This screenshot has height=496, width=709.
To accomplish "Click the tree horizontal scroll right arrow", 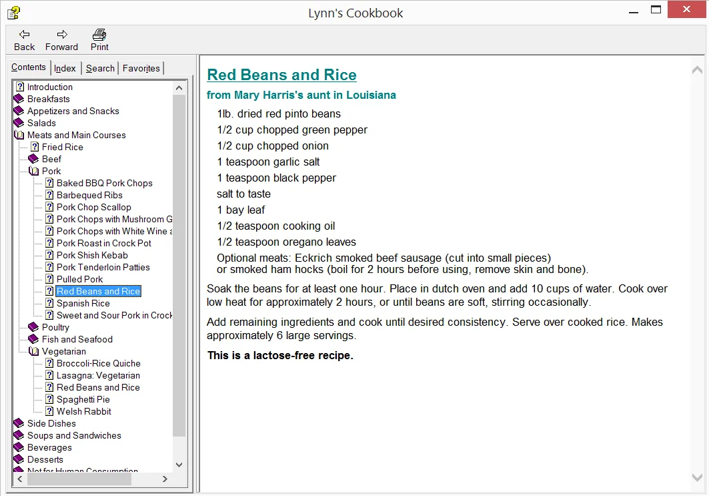I will (x=165, y=479).
